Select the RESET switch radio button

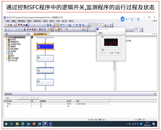point(102,53)
